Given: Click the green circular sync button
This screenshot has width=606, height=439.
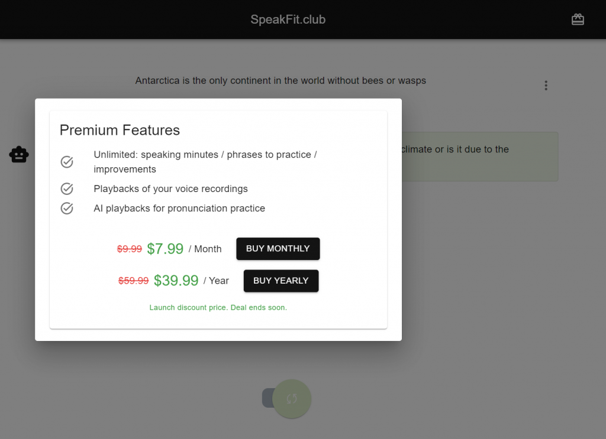Looking at the screenshot, I should click(291, 399).
